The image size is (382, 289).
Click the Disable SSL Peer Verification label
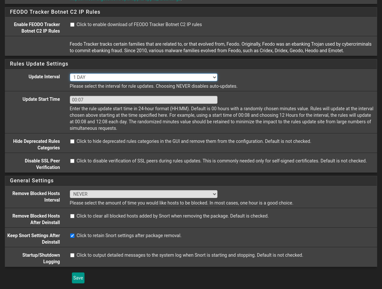[x=42, y=164]
